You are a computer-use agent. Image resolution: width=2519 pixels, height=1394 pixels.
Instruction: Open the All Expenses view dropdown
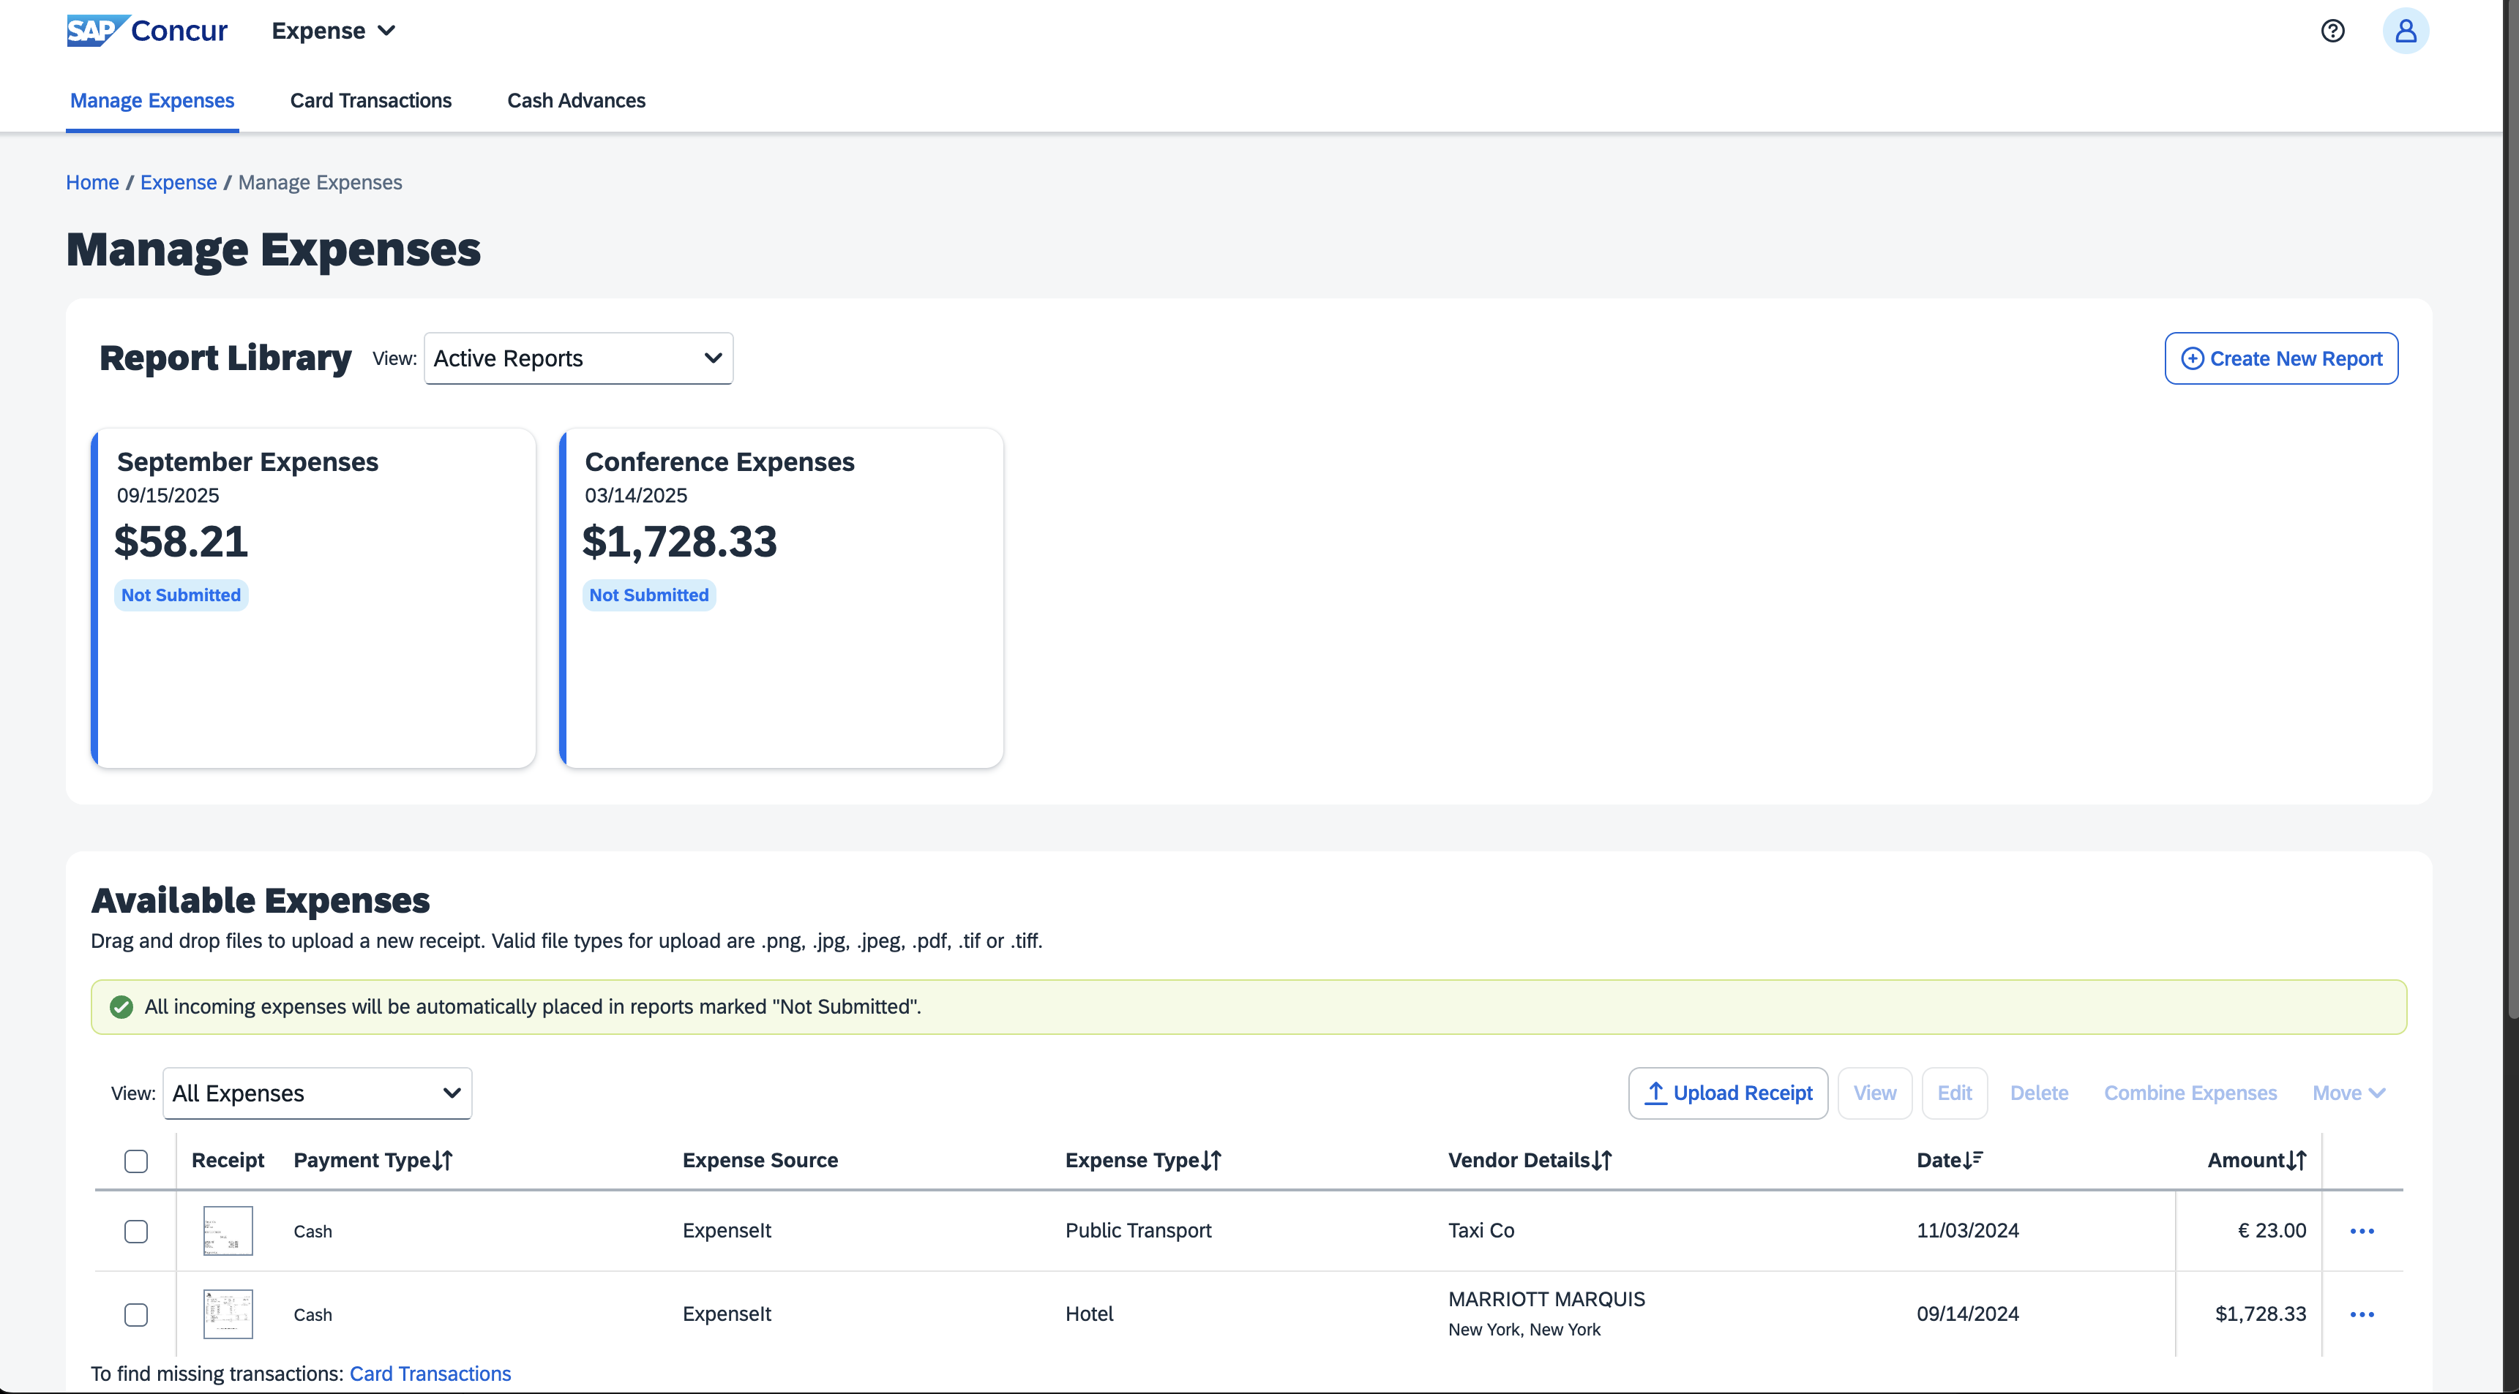317,1094
